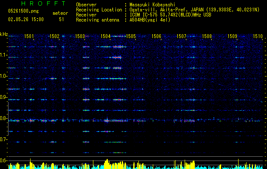The width and height of the screenshot is (267, 169).
Task: Click the 1501 time marker
Action: (29, 36)
